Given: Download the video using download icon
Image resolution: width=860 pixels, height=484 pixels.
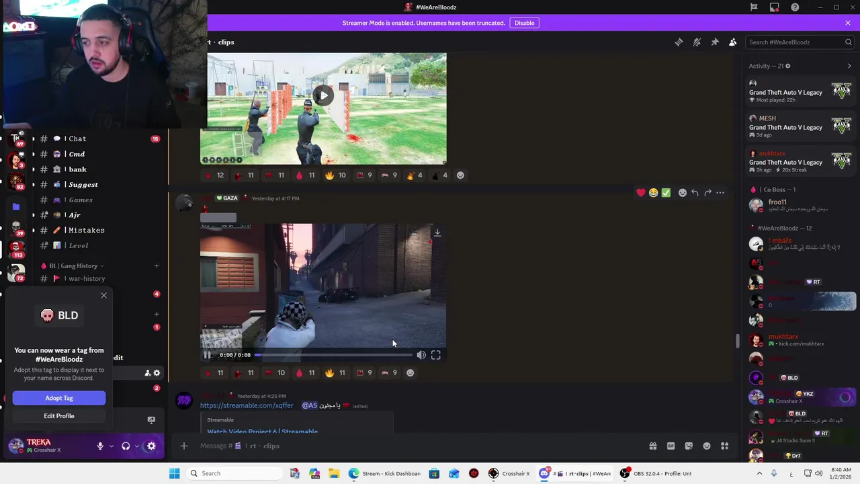Looking at the screenshot, I should coord(437,233).
